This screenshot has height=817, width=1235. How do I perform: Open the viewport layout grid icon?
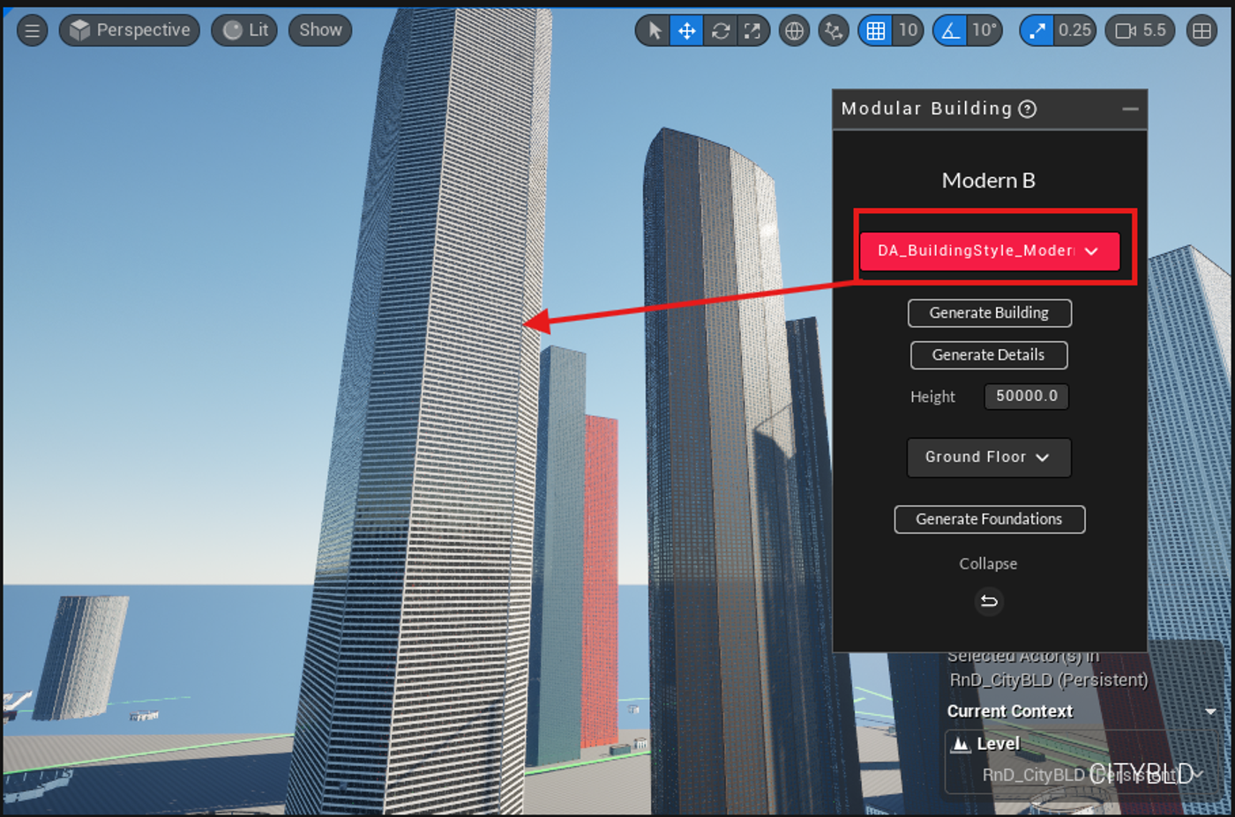point(1201,31)
